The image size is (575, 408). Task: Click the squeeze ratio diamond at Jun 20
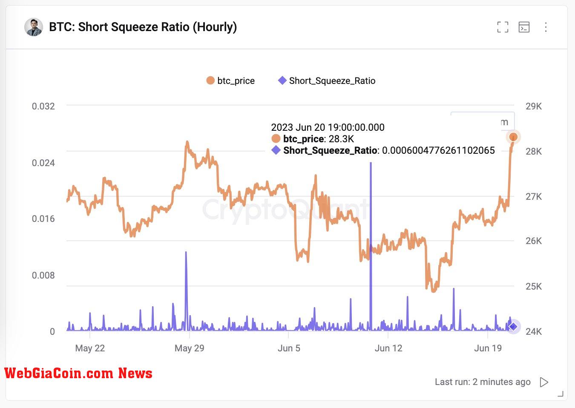pyautogui.click(x=513, y=327)
